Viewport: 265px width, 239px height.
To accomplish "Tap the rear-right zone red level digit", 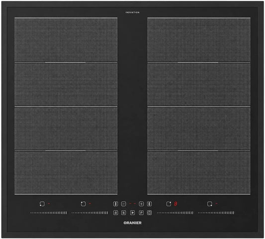I will (x=176, y=204).
